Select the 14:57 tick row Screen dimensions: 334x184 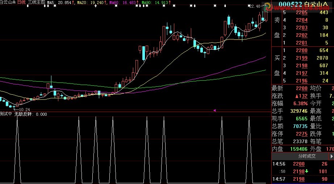[x=303, y=179]
